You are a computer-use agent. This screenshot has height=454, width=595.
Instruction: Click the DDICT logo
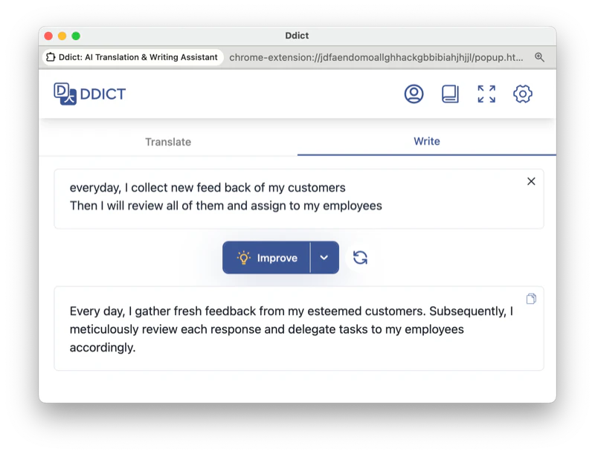(89, 94)
